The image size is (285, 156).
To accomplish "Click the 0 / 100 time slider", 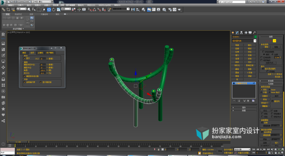I will (x=18, y=142).
